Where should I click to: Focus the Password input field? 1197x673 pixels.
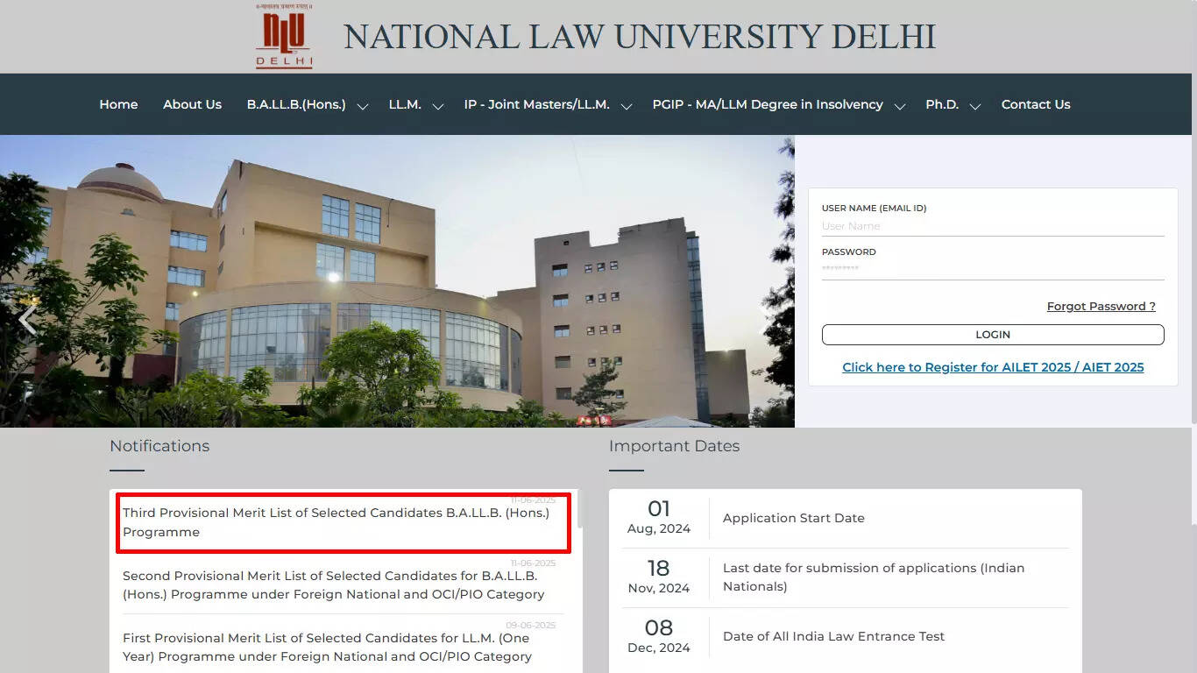(x=993, y=270)
